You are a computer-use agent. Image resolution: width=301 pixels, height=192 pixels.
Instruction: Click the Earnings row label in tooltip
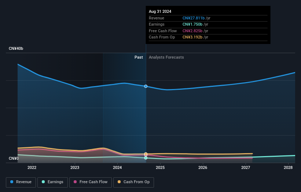(157, 24)
